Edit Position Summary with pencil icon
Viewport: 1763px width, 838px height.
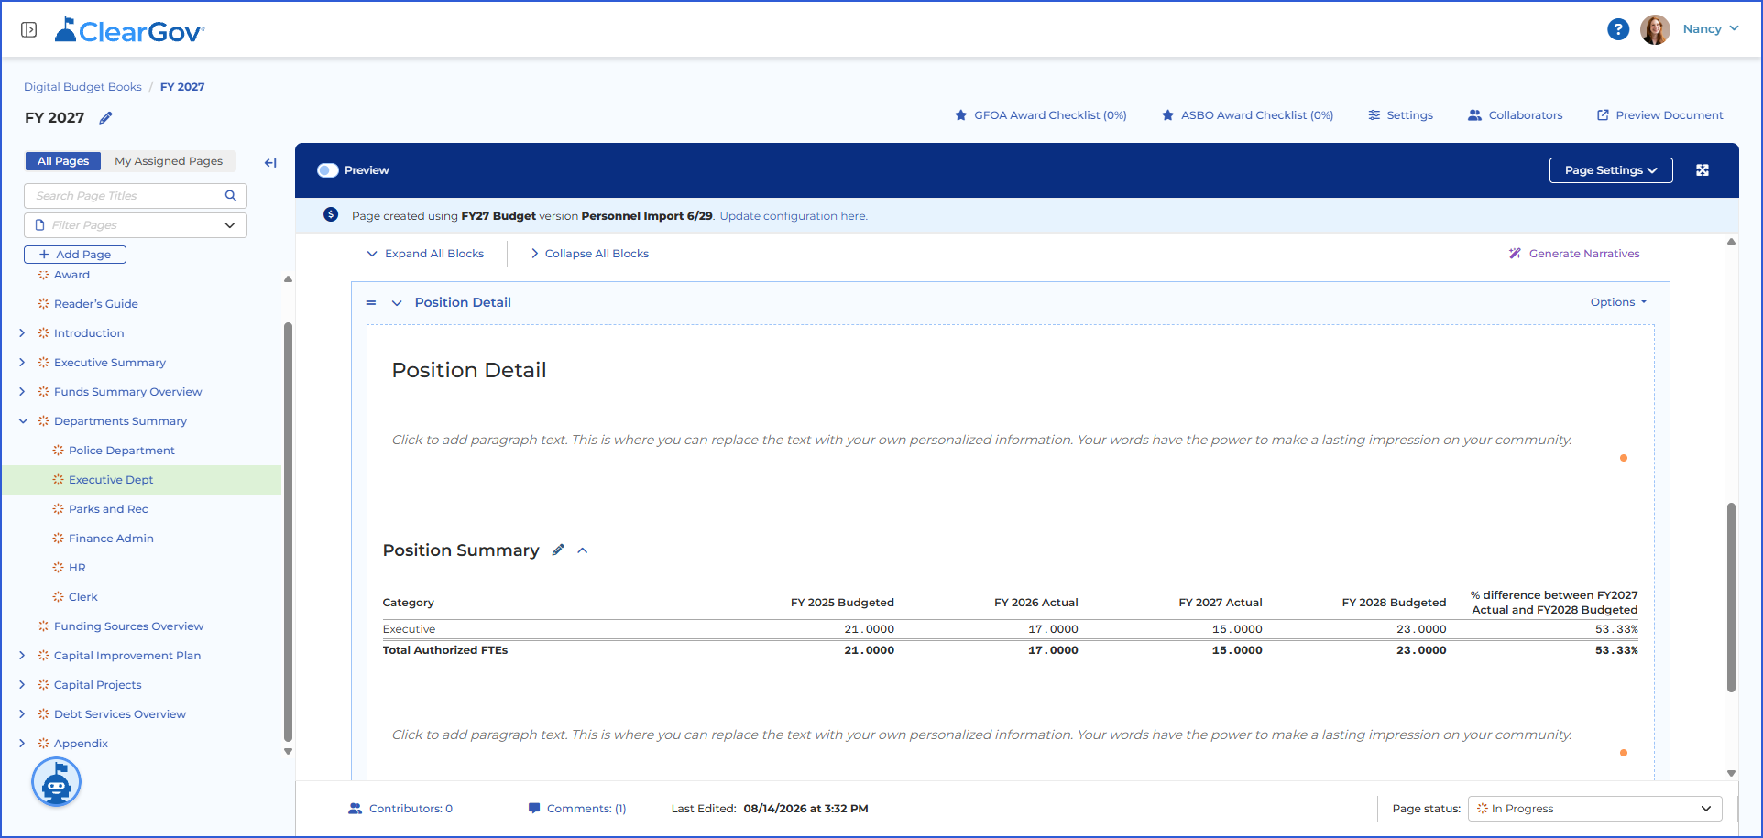558,550
